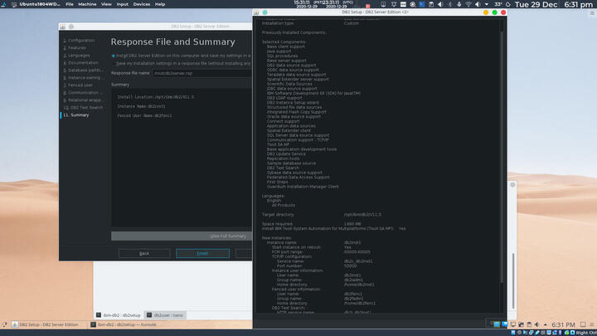Click the 6:31 pm clock in menu bar

coord(579,5)
